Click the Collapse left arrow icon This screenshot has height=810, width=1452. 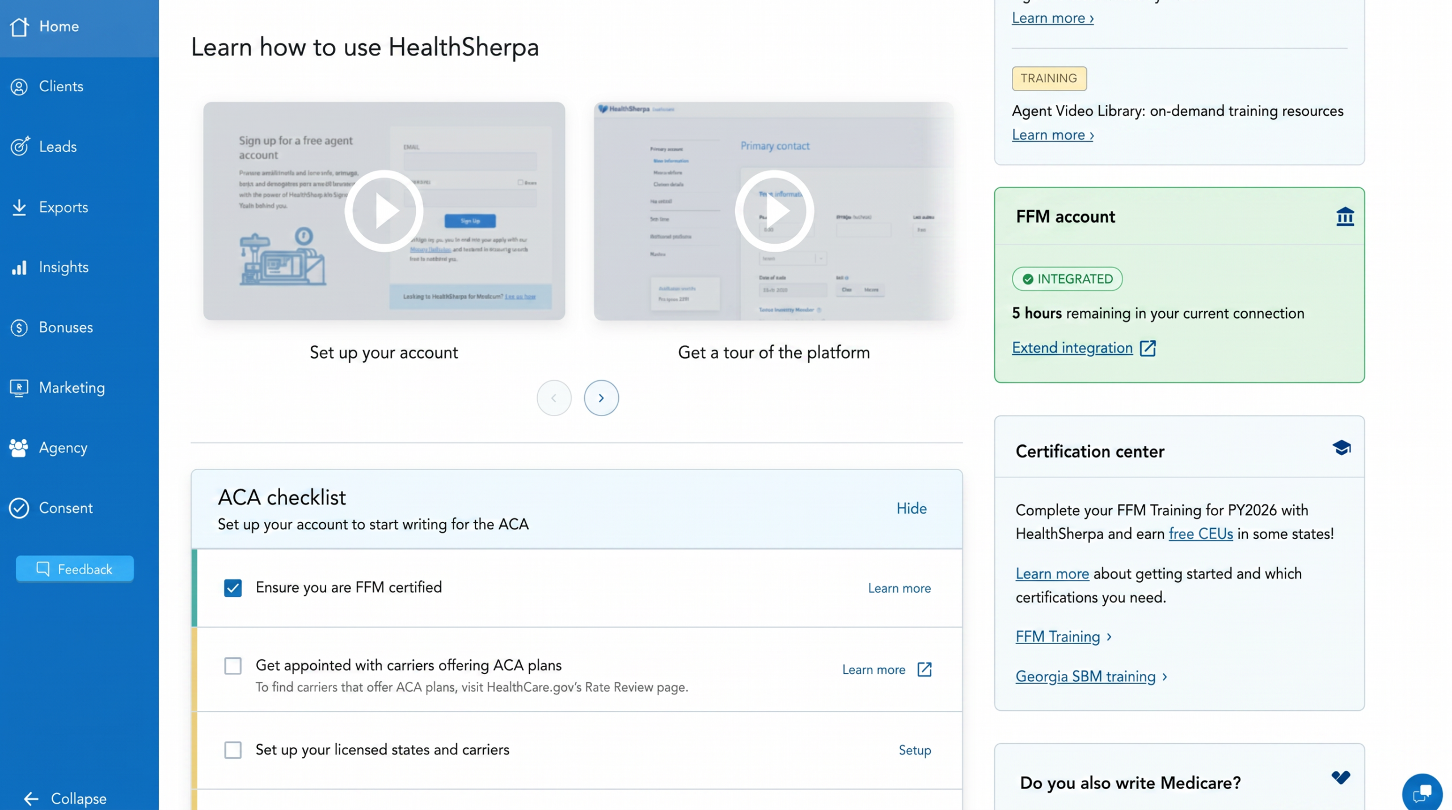click(31, 798)
